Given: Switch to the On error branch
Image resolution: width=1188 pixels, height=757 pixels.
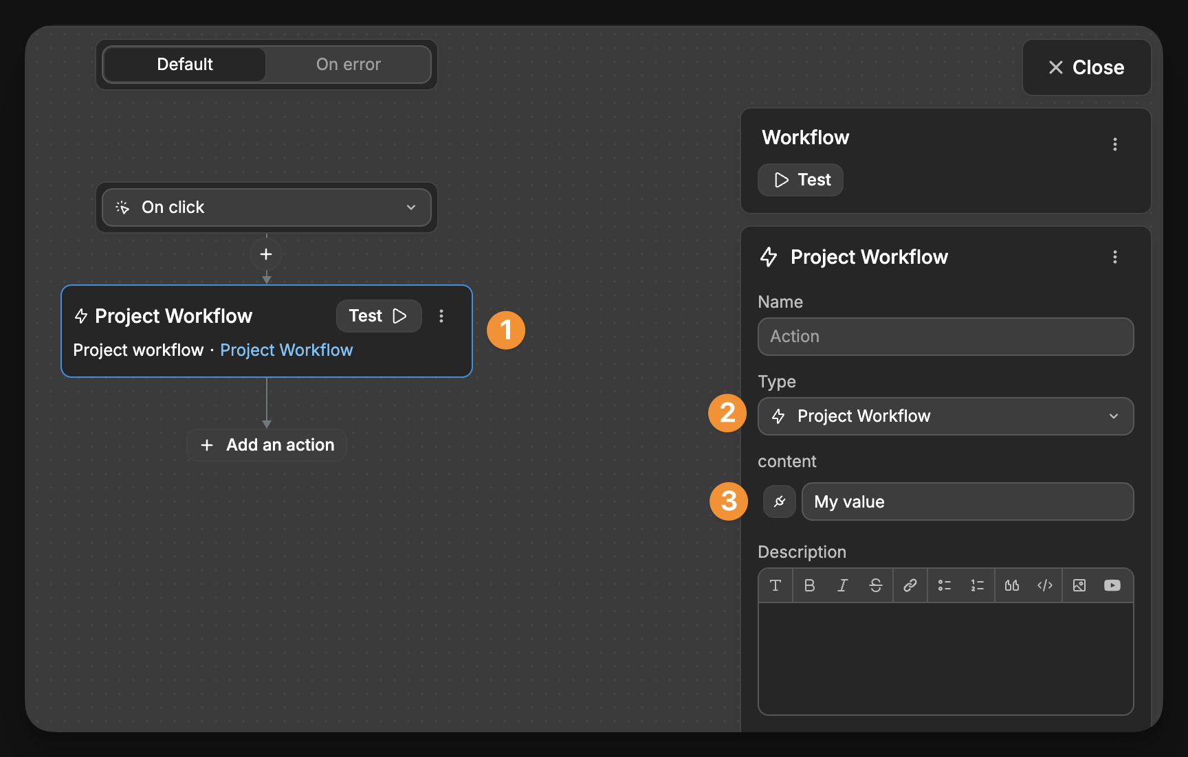Looking at the screenshot, I should (x=348, y=64).
